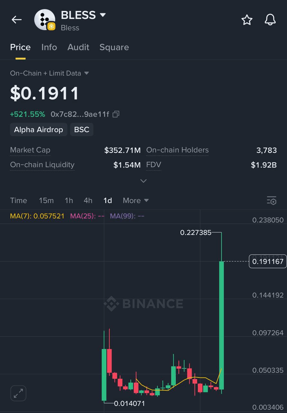This screenshot has width=287, height=413.
Task: Select the 4h chart interval
Action: pos(88,200)
